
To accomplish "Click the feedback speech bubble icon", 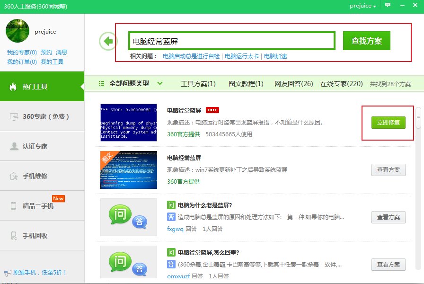I will click(x=388, y=4).
